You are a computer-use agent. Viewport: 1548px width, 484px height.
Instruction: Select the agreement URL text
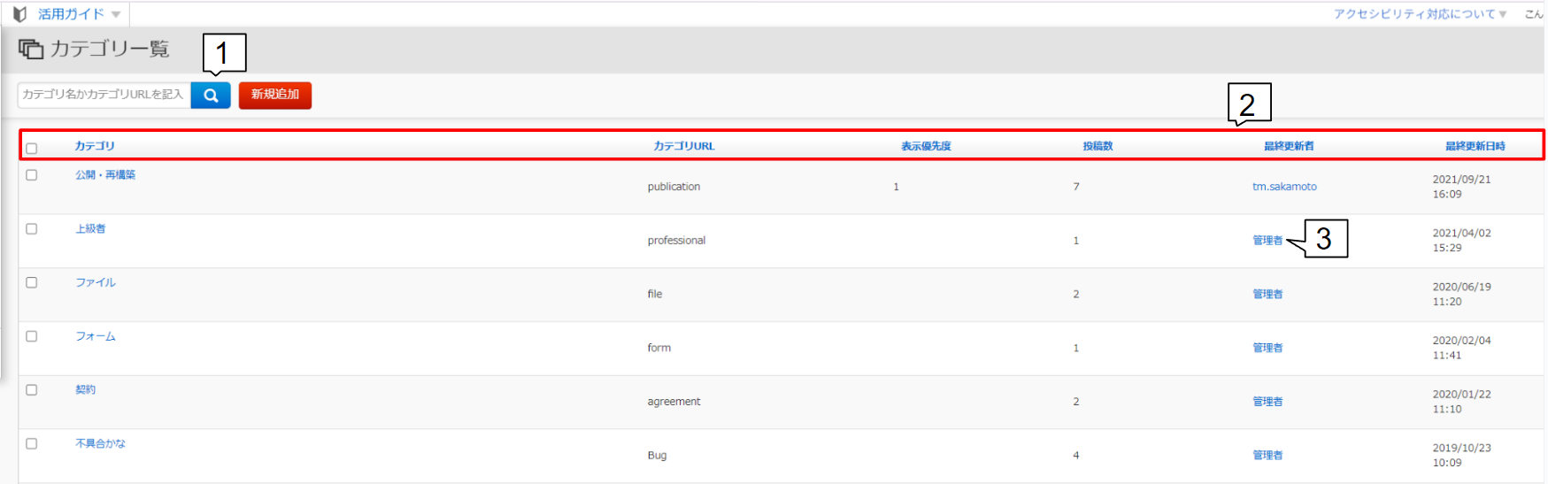tap(674, 402)
